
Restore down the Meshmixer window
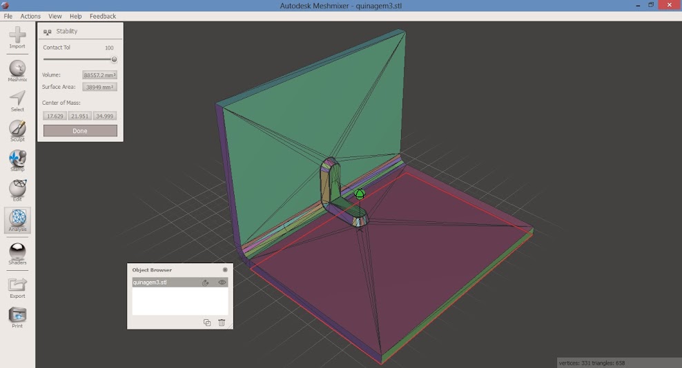[x=651, y=6]
